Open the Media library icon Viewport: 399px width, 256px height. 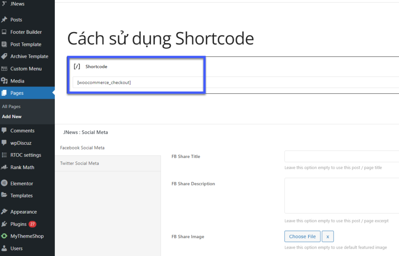(x=5, y=81)
